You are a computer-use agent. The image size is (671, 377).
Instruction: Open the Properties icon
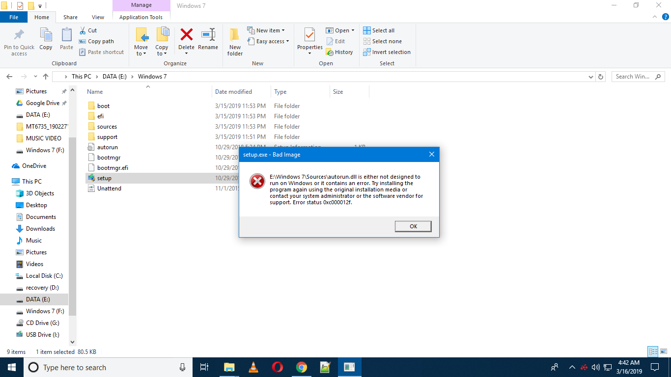pos(309,35)
